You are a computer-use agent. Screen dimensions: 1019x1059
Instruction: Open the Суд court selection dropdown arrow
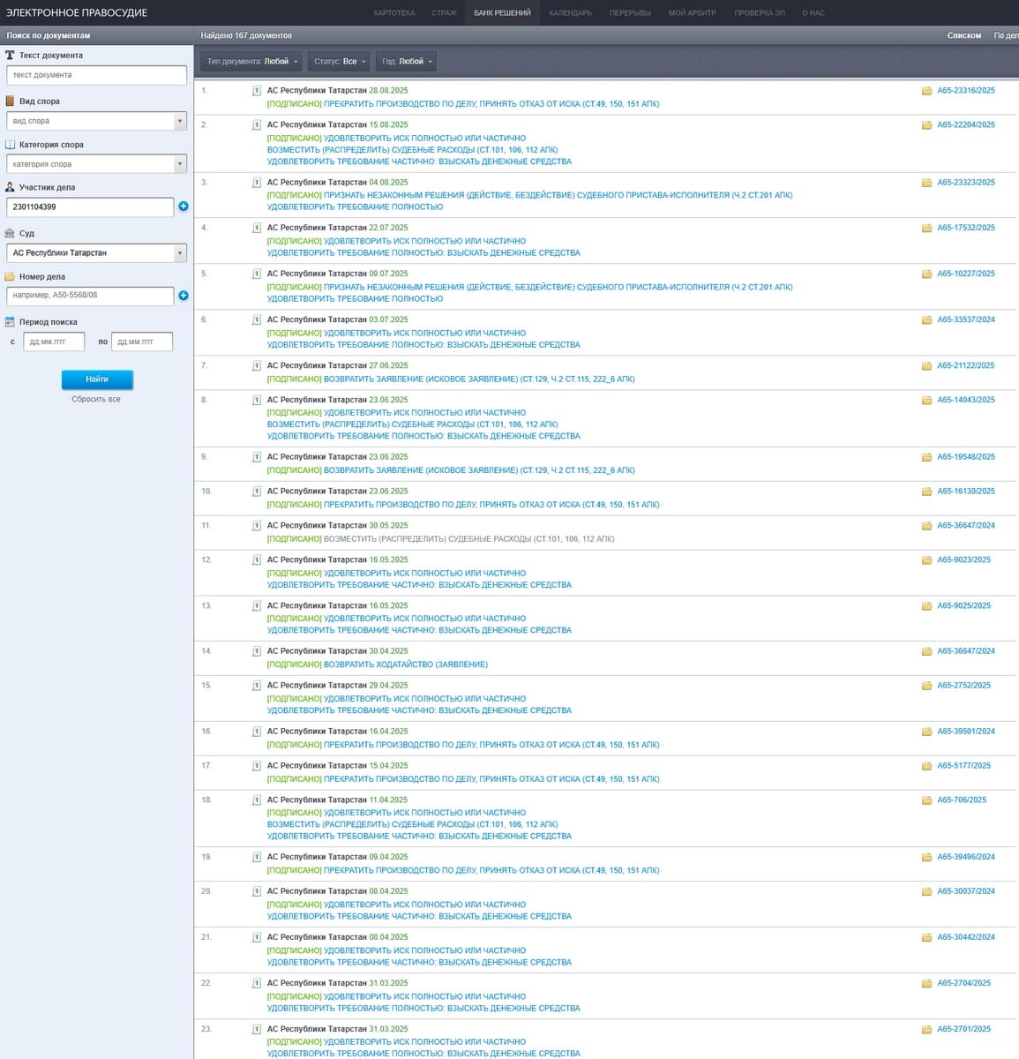click(x=180, y=253)
